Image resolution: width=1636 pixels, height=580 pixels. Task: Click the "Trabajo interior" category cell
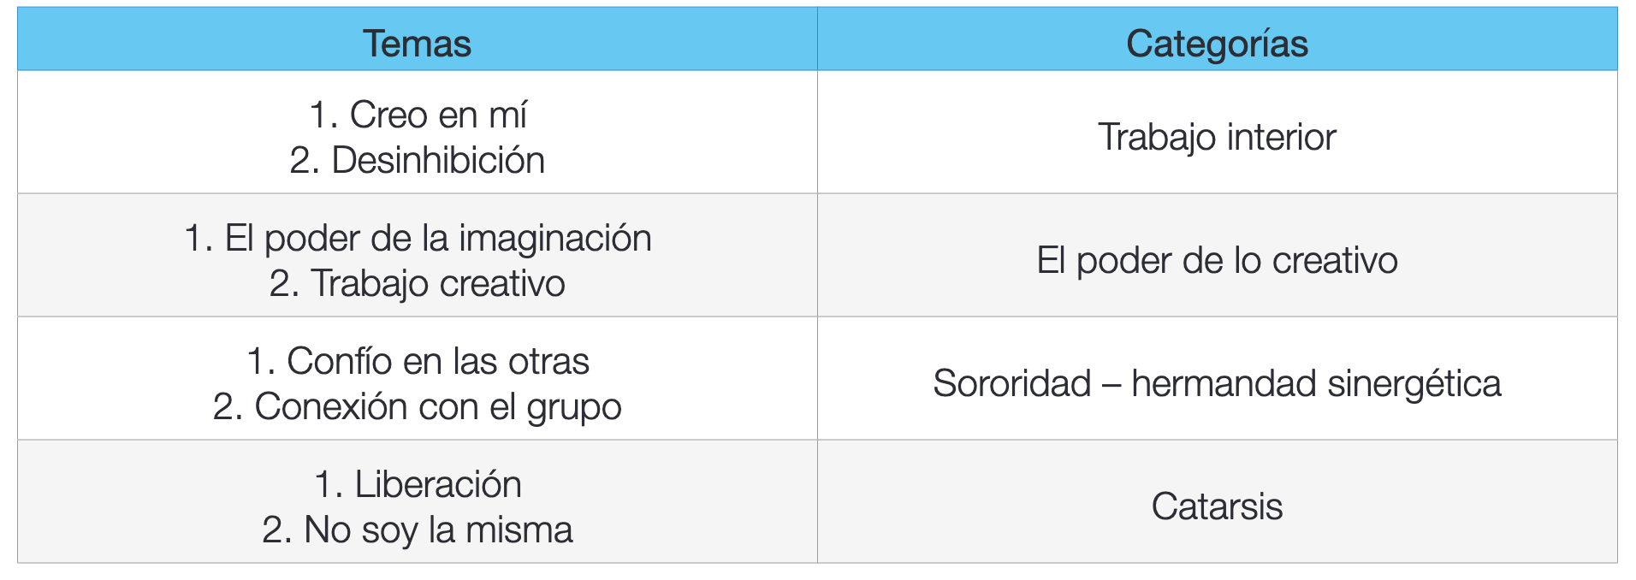1217,137
